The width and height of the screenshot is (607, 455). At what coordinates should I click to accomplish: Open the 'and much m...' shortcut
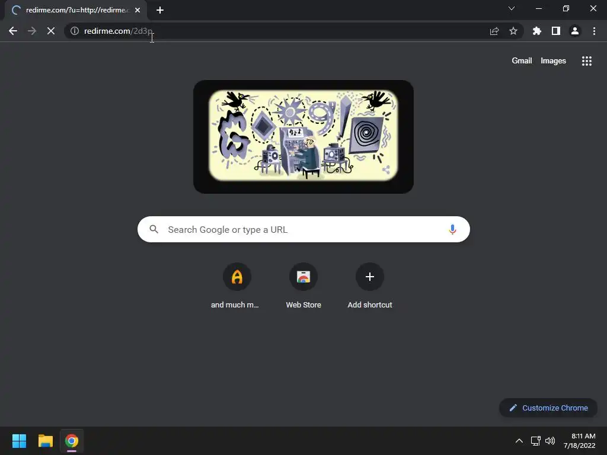[237, 286]
